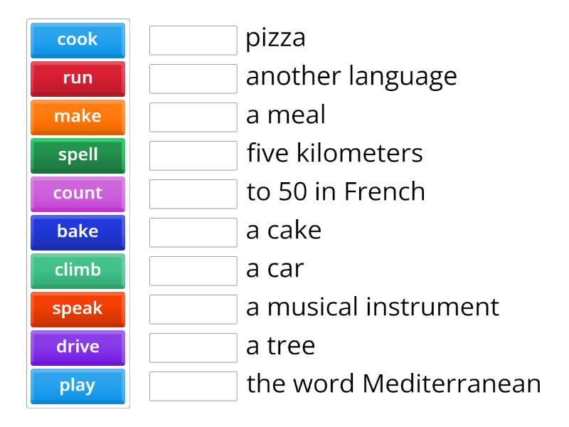Click the purple 'count' word tile
This screenshot has width=569, height=427.
click(78, 194)
